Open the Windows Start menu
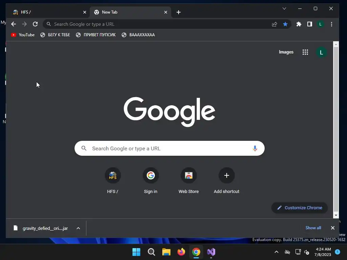 pyautogui.click(x=136, y=252)
